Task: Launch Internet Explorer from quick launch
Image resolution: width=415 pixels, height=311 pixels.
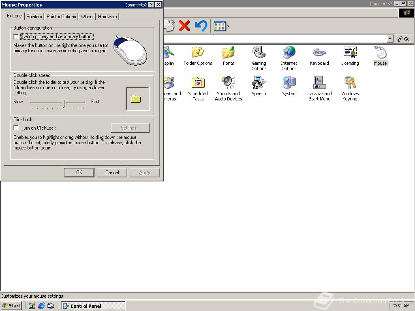Action: point(41,306)
